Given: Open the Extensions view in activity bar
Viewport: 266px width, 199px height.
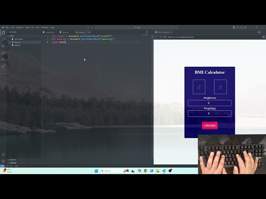Looking at the screenshot, I should point(3,66).
